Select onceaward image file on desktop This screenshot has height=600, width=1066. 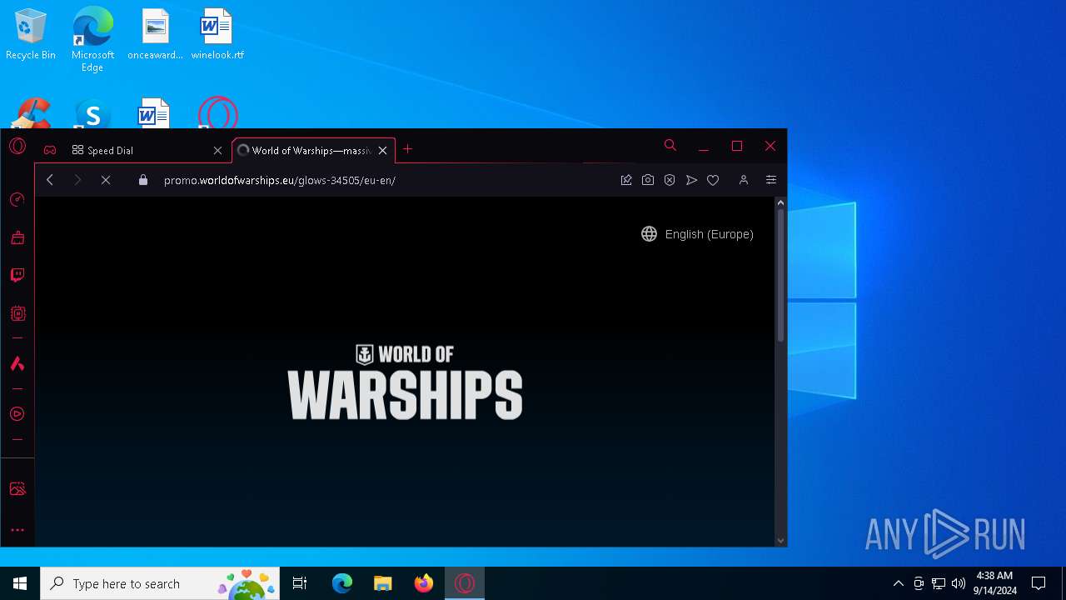point(155,35)
